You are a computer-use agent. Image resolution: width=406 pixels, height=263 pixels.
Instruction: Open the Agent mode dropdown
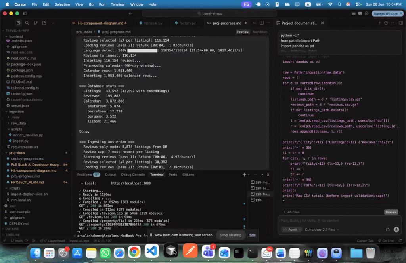click(x=292, y=229)
